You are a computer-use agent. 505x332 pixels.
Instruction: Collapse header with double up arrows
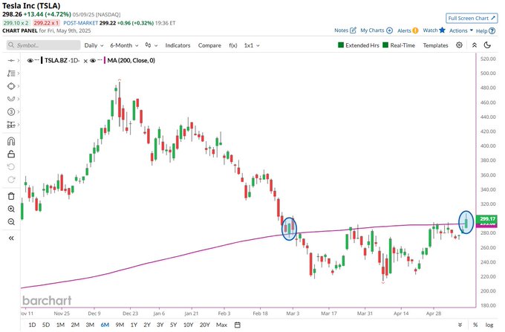(x=475, y=45)
